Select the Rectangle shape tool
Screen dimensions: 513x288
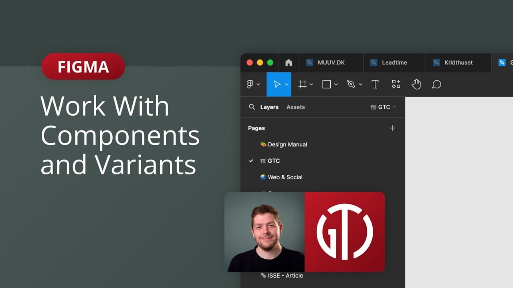click(x=326, y=84)
